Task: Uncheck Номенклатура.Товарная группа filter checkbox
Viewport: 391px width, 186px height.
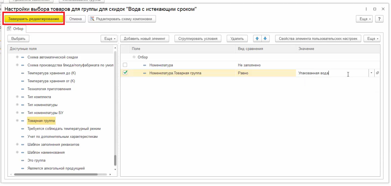Action: coord(125,73)
